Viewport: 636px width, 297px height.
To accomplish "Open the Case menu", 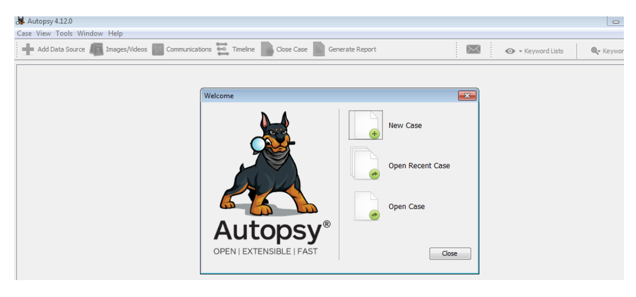I will (x=24, y=34).
